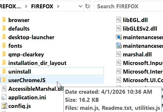This screenshot has height=112, width=163.
Task: Open the address bar history dropdown
Action: [81, 6]
